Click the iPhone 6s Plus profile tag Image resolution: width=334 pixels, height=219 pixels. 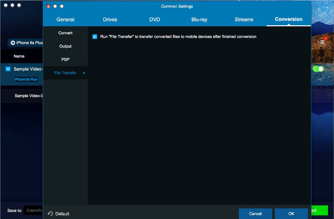pyautogui.click(x=26, y=79)
